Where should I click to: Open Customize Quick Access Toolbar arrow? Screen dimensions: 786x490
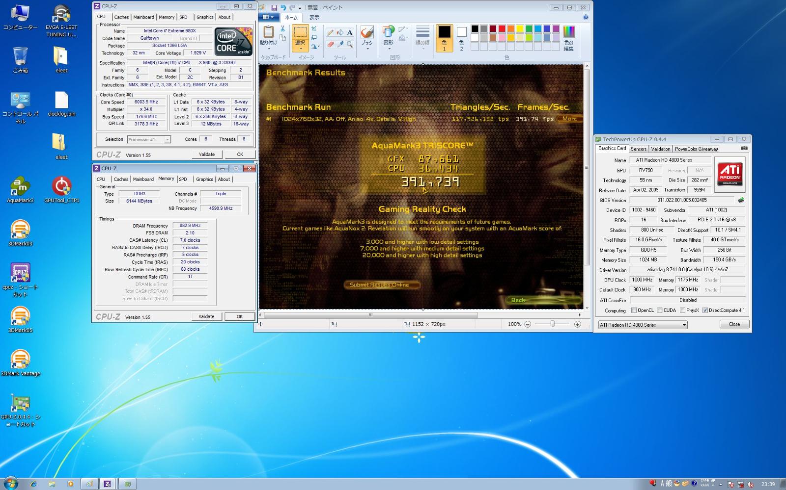[300, 8]
